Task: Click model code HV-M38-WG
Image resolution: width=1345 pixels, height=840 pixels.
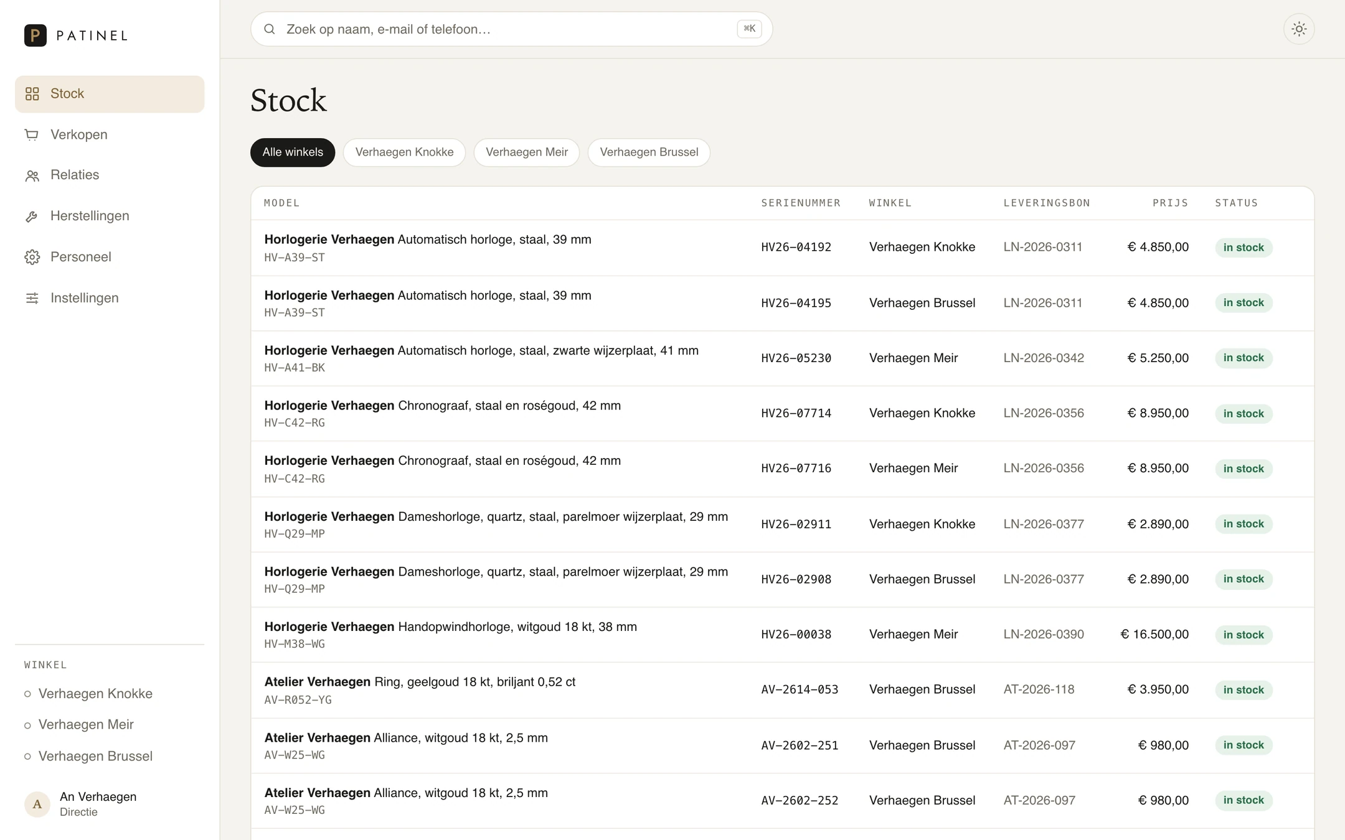Action: coord(295,644)
